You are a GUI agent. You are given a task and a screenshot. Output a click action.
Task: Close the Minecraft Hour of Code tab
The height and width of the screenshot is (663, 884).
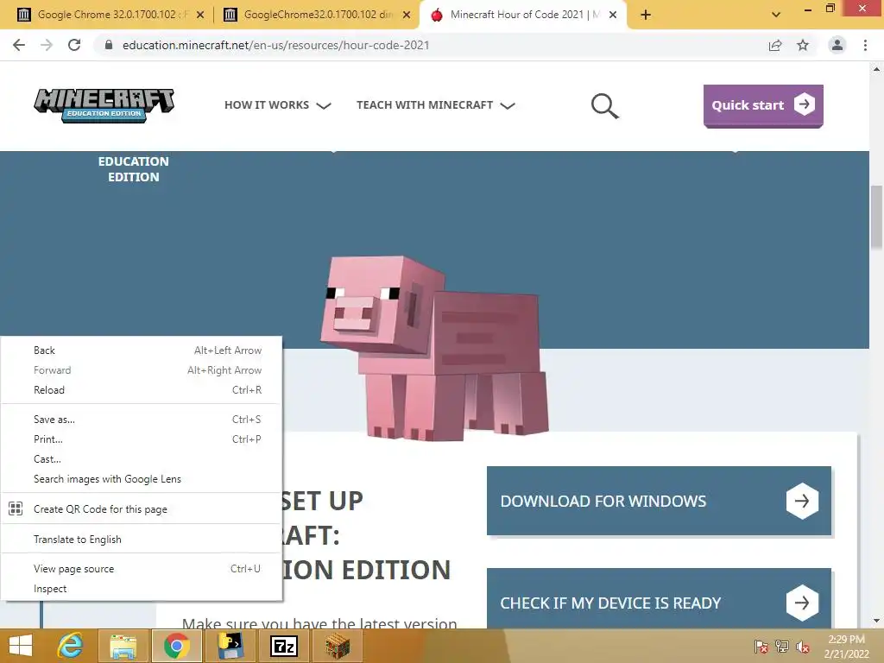pyautogui.click(x=613, y=15)
